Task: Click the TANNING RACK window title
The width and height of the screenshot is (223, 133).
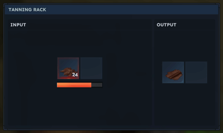Action: point(27,10)
